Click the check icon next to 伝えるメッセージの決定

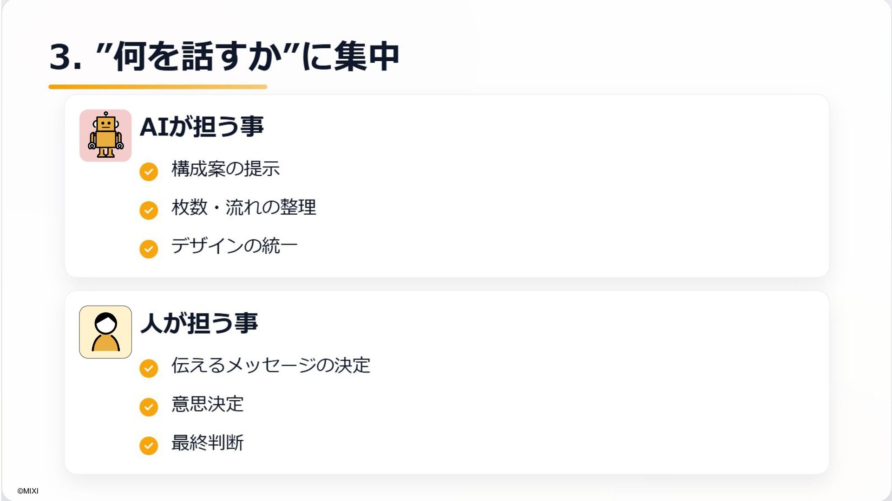149,368
